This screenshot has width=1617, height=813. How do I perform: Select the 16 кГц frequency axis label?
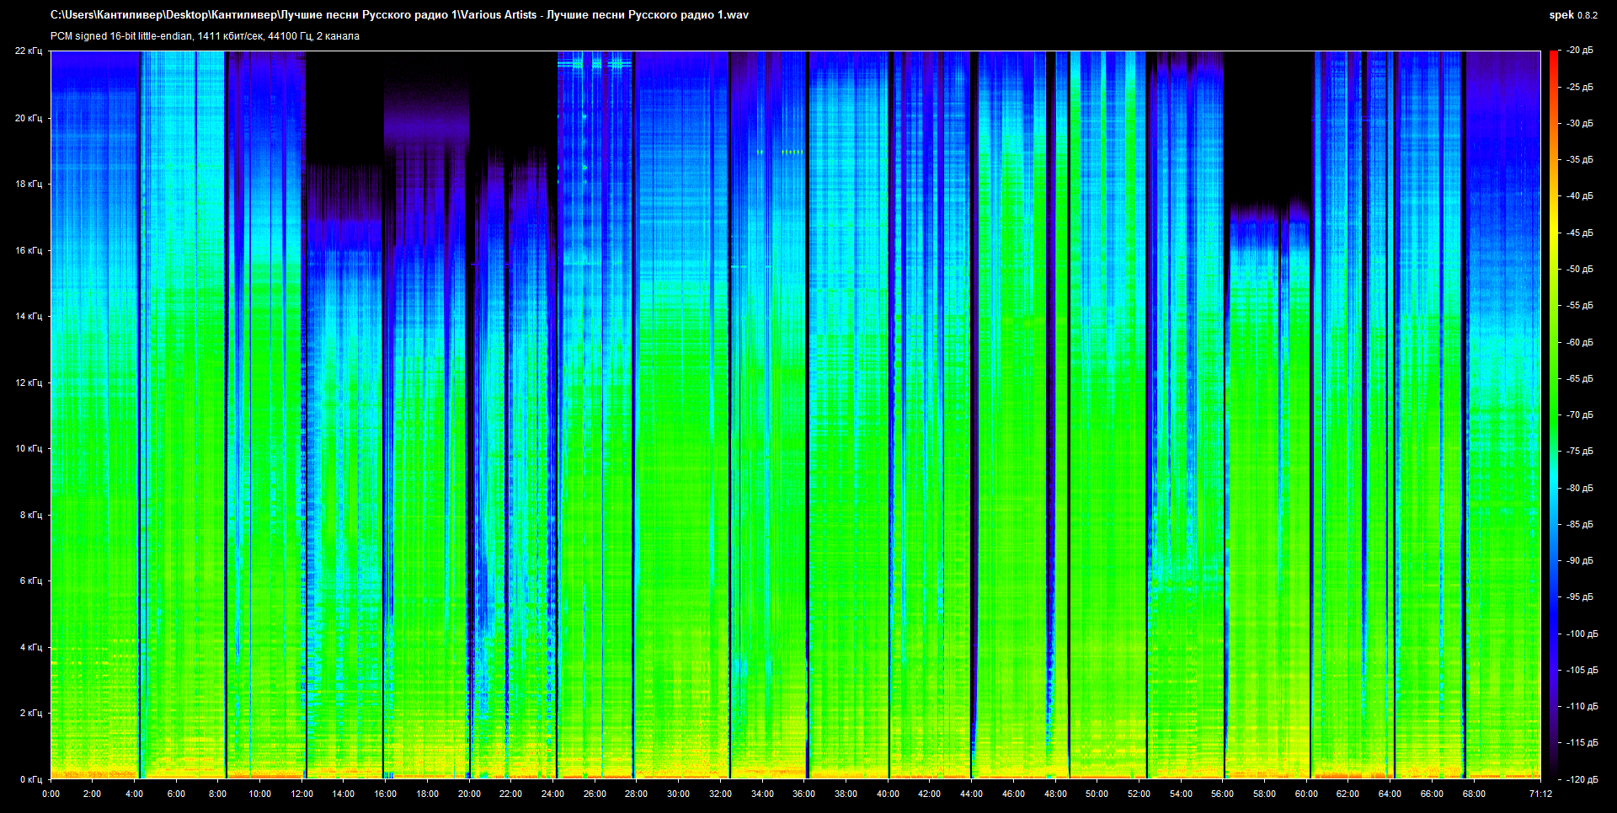28,250
